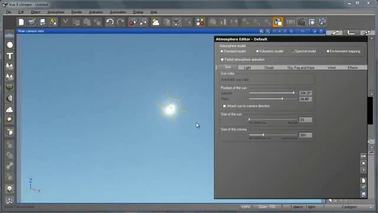
Task: Open the Render menu
Action: click(x=76, y=12)
